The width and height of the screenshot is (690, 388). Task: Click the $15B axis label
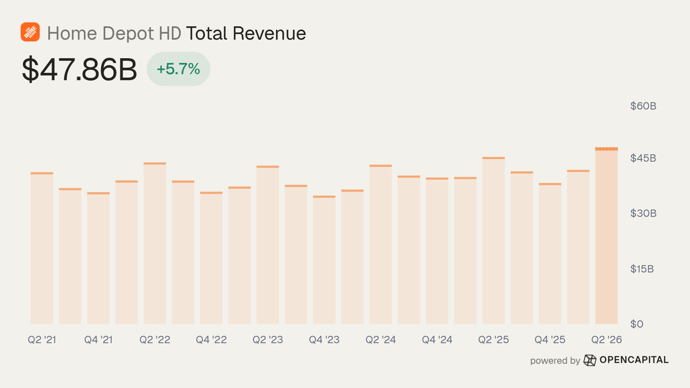pos(643,269)
